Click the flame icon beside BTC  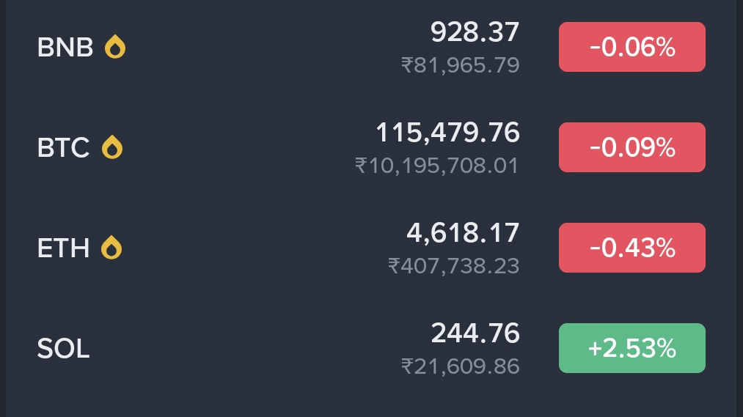(x=112, y=147)
